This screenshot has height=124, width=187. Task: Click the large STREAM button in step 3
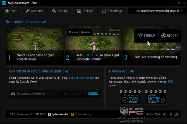(x=147, y=36)
